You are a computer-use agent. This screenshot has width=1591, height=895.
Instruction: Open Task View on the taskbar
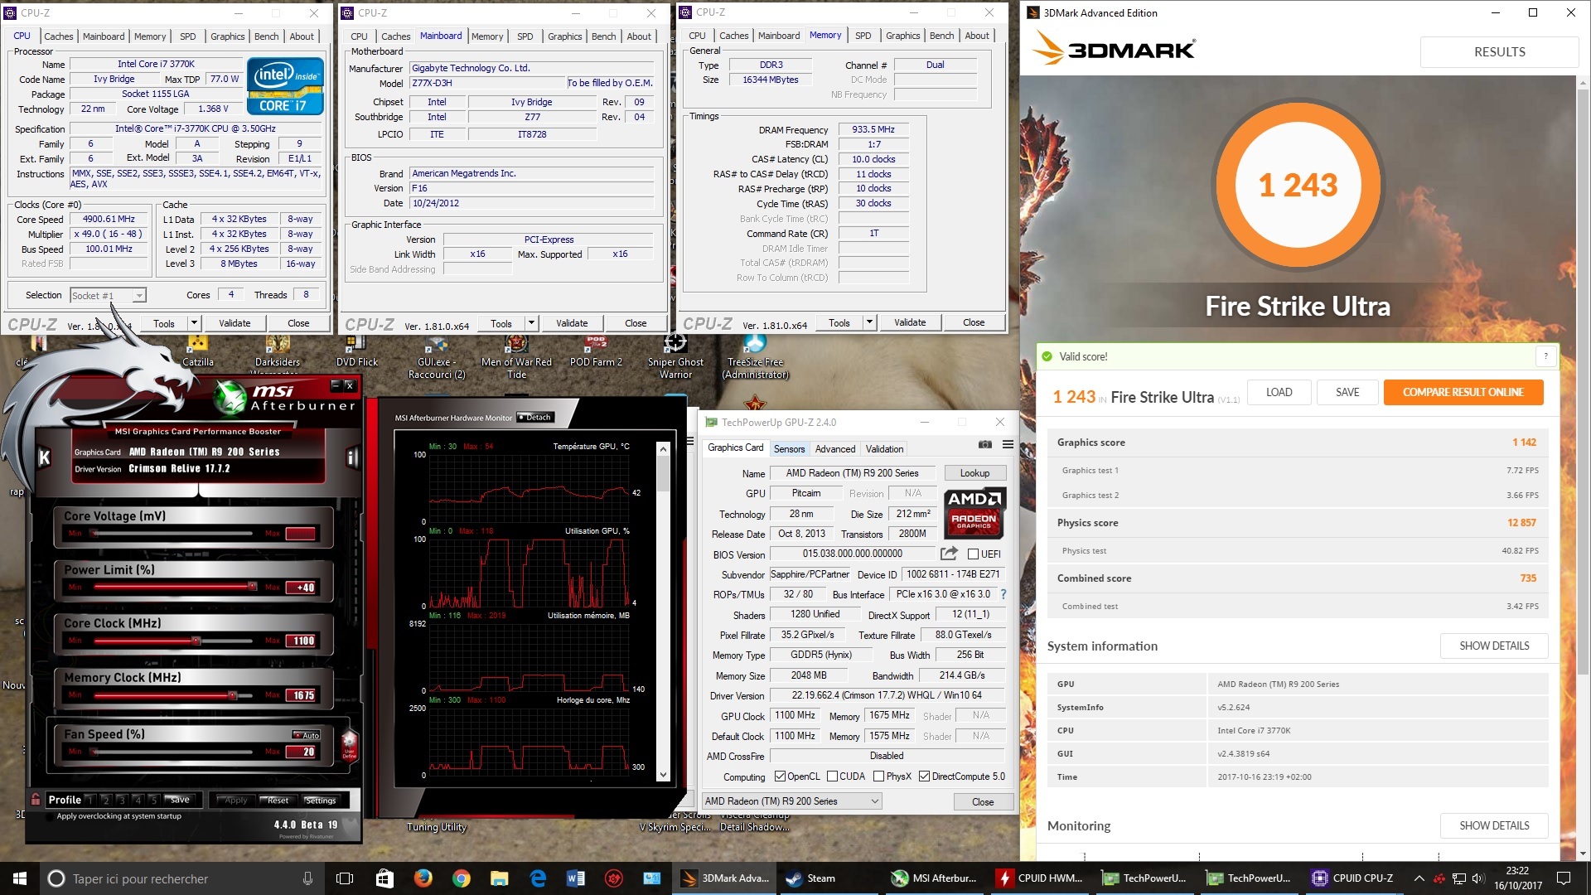tap(345, 878)
